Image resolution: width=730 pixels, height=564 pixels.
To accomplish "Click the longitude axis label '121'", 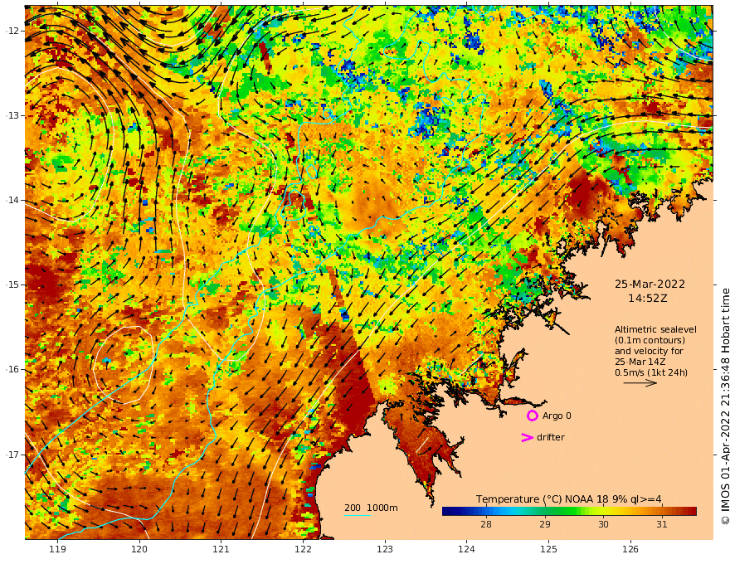I will tap(221, 549).
